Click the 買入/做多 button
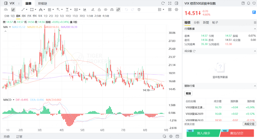The image size is (257, 139). (x=204, y=133)
